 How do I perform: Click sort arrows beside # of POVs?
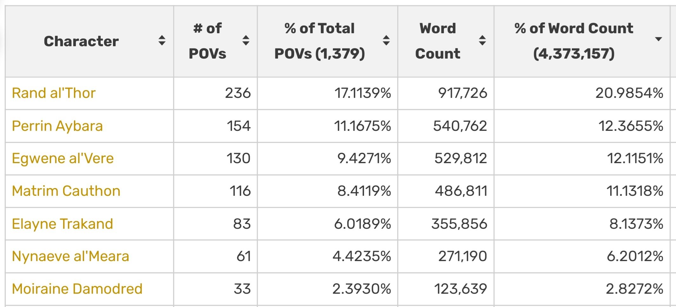coord(246,41)
